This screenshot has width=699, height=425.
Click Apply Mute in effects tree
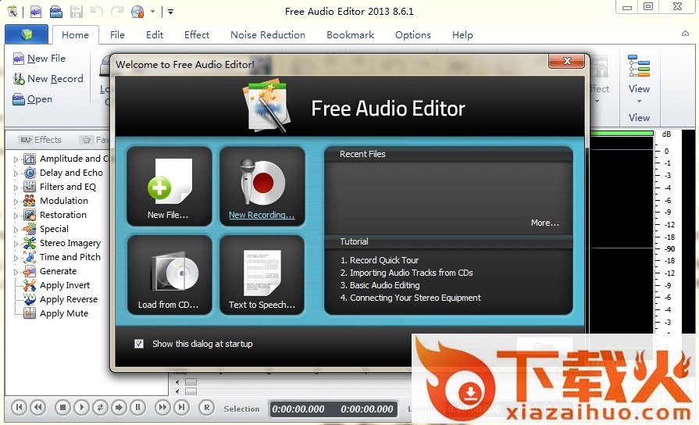tap(64, 313)
